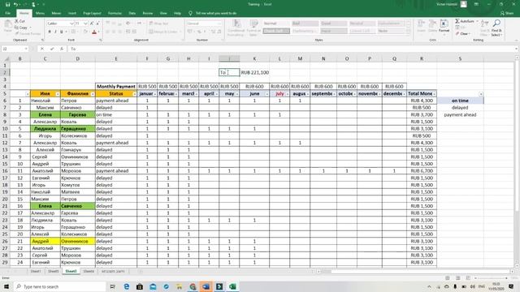
Task: Click the Insert cells icon
Action: coord(421,26)
